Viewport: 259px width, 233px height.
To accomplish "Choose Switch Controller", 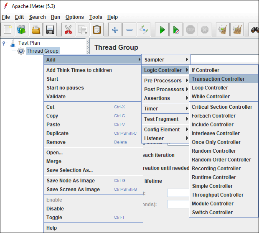I will pos(224,212).
